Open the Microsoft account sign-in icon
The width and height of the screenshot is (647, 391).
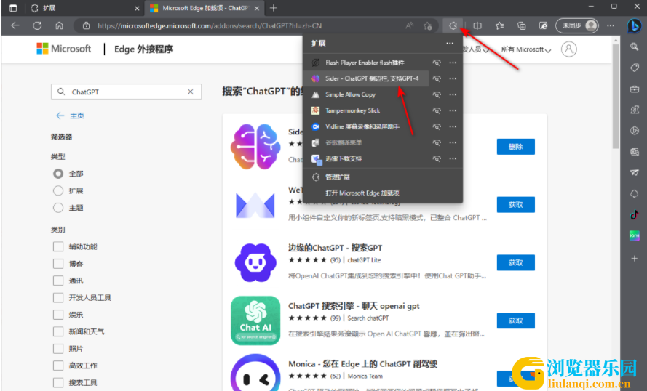tap(569, 49)
